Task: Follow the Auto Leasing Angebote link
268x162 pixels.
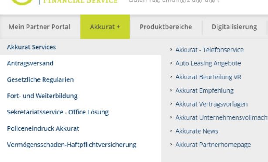Action: click(x=208, y=63)
